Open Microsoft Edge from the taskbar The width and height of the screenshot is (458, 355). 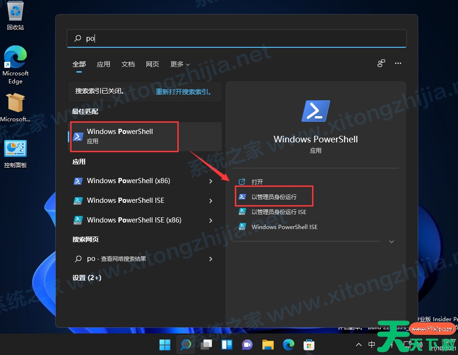[x=289, y=345]
